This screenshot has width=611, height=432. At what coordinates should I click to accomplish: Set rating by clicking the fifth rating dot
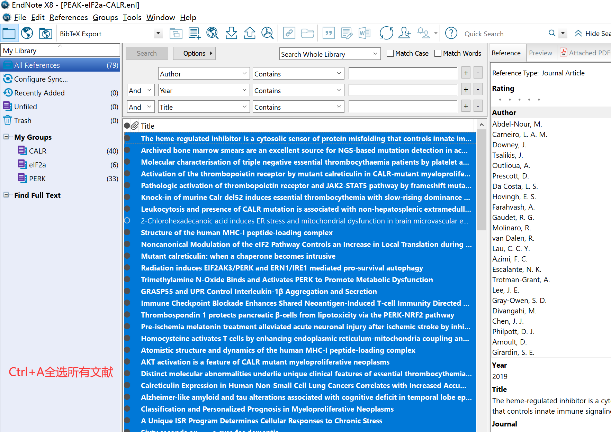coord(539,100)
